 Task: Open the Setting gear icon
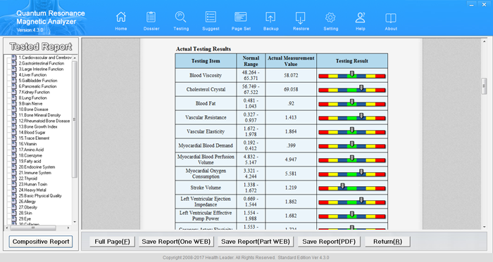[x=331, y=21]
